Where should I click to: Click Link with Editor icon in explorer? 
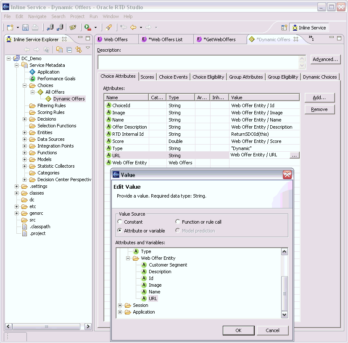[79, 50]
